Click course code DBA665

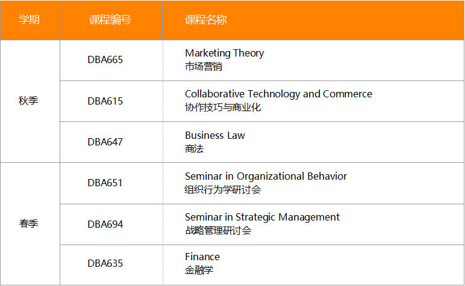pyautogui.click(x=105, y=60)
